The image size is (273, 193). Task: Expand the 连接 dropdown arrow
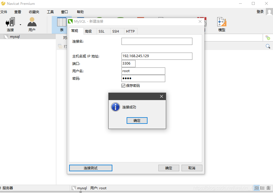(x=20, y=25)
